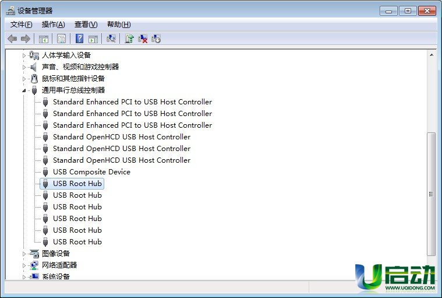This screenshot has width=442, height=298.
Task: Click the speaker icon for 声音、视频和游戏控制器
Action: click(34, 67)
